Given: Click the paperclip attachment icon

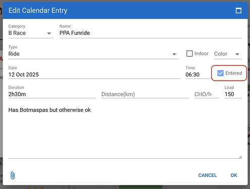Looking at the screenshot, I should point(13,175).
